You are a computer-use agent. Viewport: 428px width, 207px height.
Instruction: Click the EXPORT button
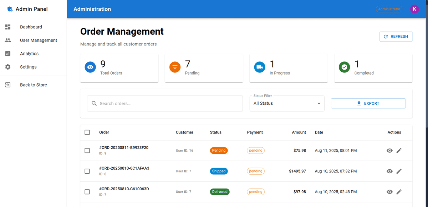(x=368, y=103)
